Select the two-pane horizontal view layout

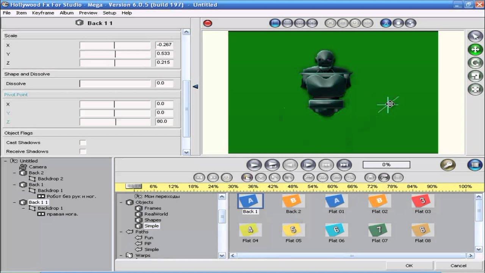[x=287, y=23]
